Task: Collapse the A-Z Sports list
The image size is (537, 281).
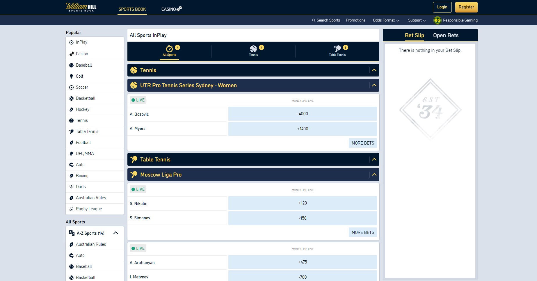Action: coord(116,233)
